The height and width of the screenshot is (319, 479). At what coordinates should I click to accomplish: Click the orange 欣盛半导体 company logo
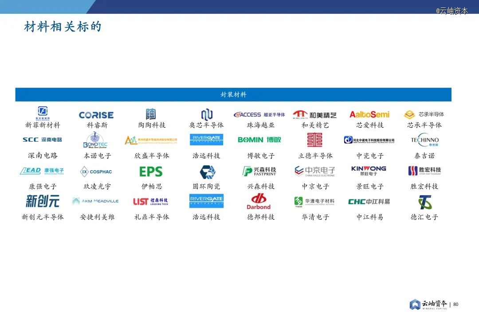tap(151, 140)
